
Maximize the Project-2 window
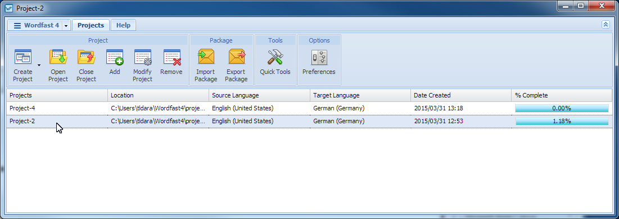tap(580, 6)
